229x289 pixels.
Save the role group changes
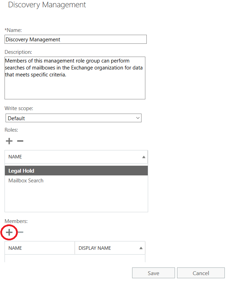click(x=153, y=273)
